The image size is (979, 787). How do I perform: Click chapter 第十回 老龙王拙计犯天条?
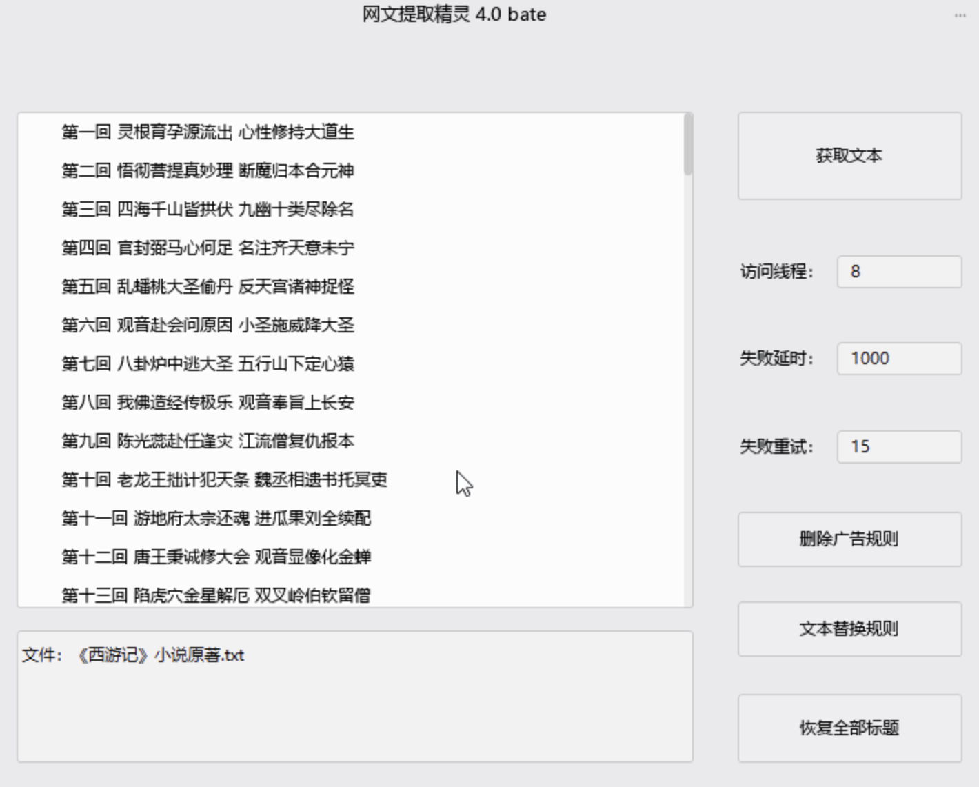[x=224, y=480]
